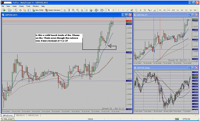
Task: Select the text label tool
Action: [145, 10]
